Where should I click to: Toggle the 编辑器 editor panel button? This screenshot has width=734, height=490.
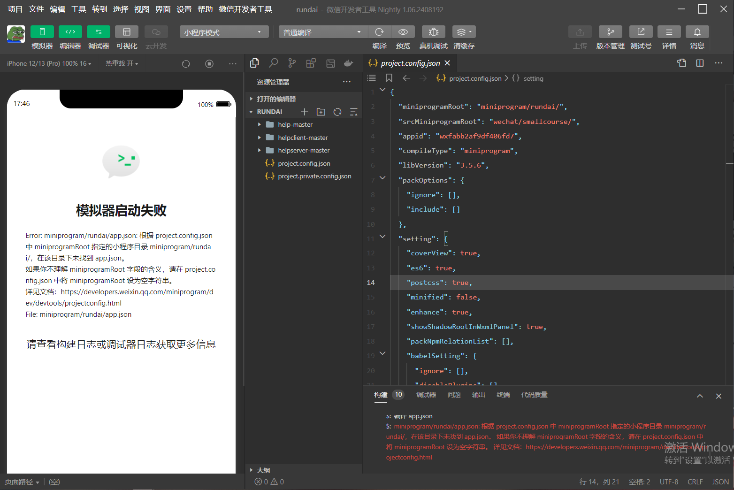70,32
